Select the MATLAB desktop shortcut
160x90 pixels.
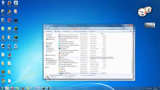click(x=9, y=56)
